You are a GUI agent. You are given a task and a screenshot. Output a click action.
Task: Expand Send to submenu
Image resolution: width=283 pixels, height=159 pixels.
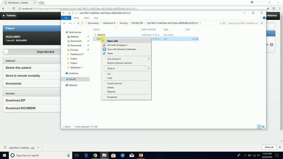(x=126, y=68)
